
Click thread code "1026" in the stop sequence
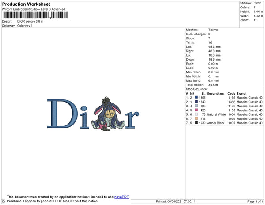(231, 119)
